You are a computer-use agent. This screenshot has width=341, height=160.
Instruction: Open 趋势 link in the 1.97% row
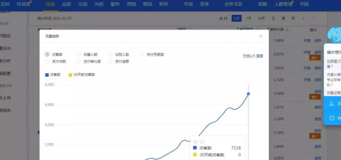click(318, 107)
